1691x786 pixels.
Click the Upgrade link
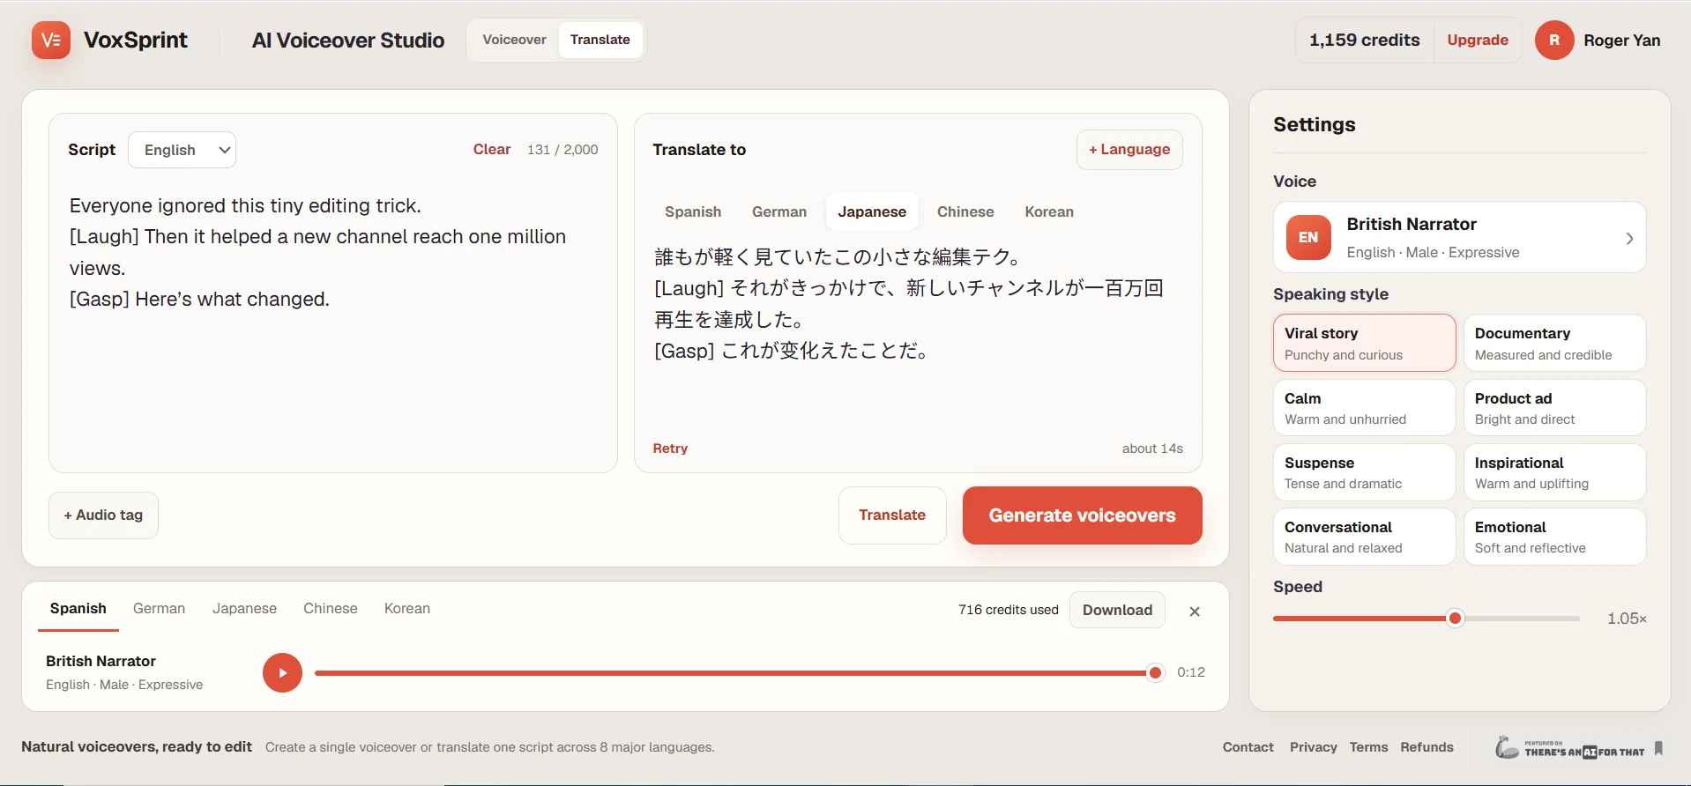click(x=1478, y=41)
